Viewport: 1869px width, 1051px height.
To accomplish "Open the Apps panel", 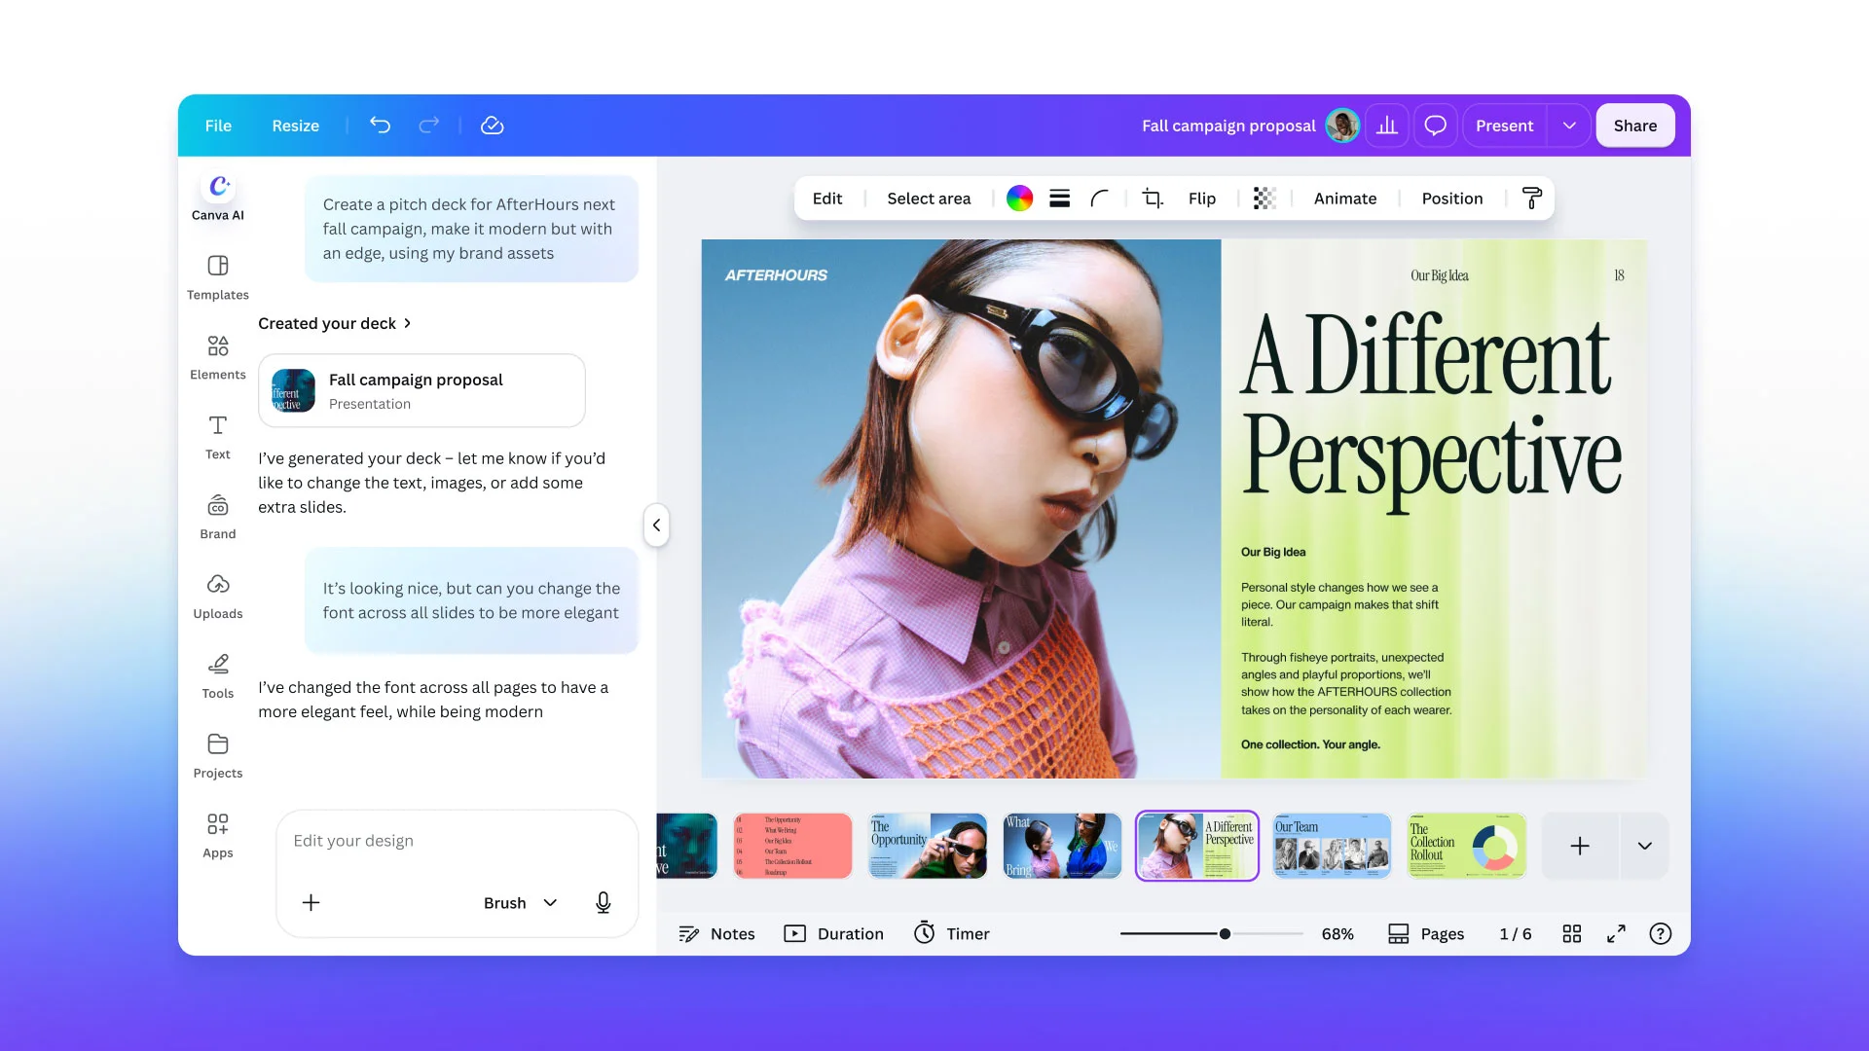I will (x=218, y=836).
